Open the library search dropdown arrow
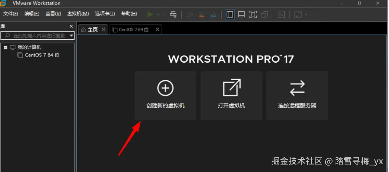This screenshot has height=172, width=389. coord(72,36)
